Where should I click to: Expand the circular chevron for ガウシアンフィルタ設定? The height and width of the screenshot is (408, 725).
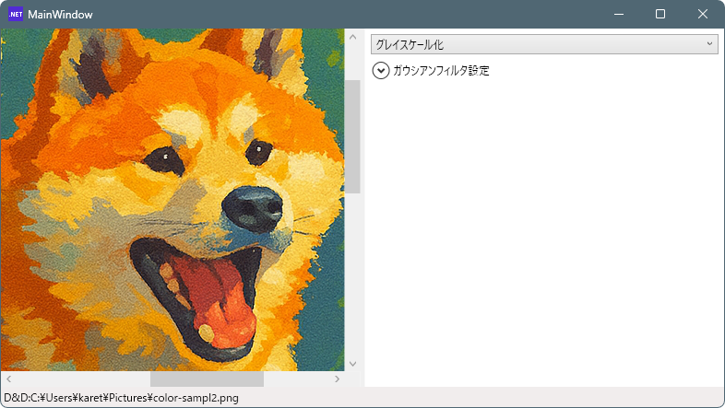(x=381, y=71)
